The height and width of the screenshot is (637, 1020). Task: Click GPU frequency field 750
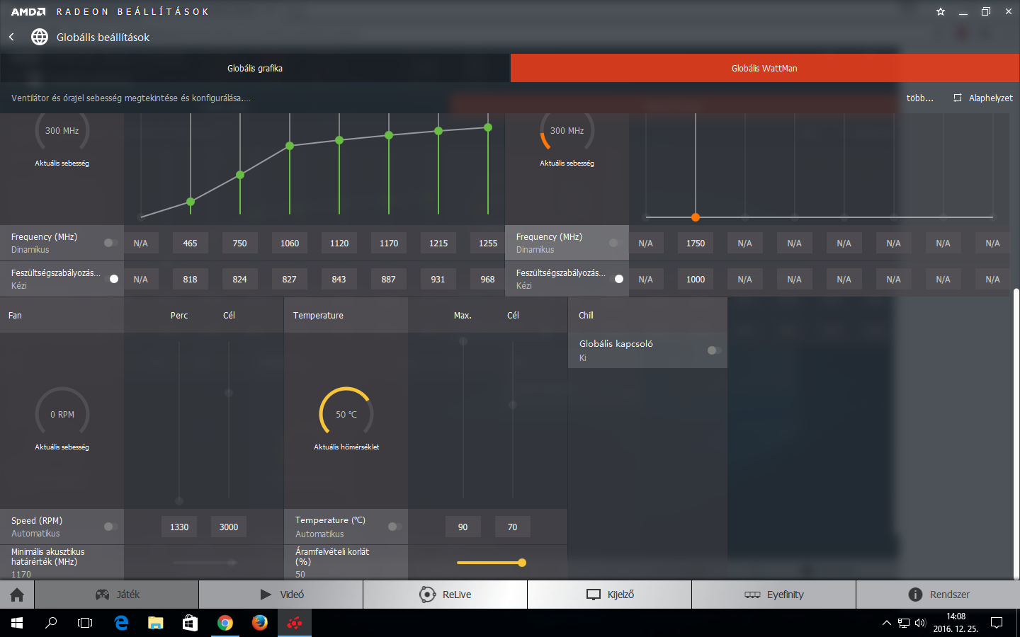pyautogui.click(x=239, y=243)
